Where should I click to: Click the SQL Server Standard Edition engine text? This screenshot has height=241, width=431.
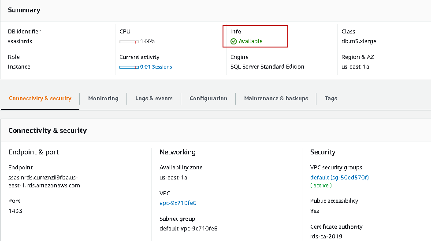pos(267,67)
